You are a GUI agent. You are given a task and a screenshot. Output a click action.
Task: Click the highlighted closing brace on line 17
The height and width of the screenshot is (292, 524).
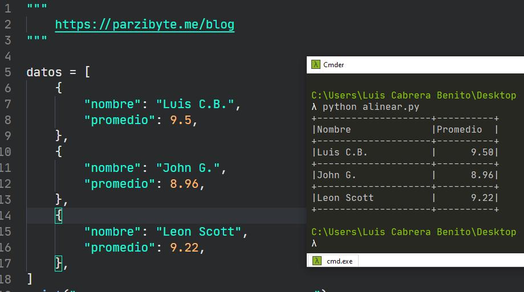point(59,264)
